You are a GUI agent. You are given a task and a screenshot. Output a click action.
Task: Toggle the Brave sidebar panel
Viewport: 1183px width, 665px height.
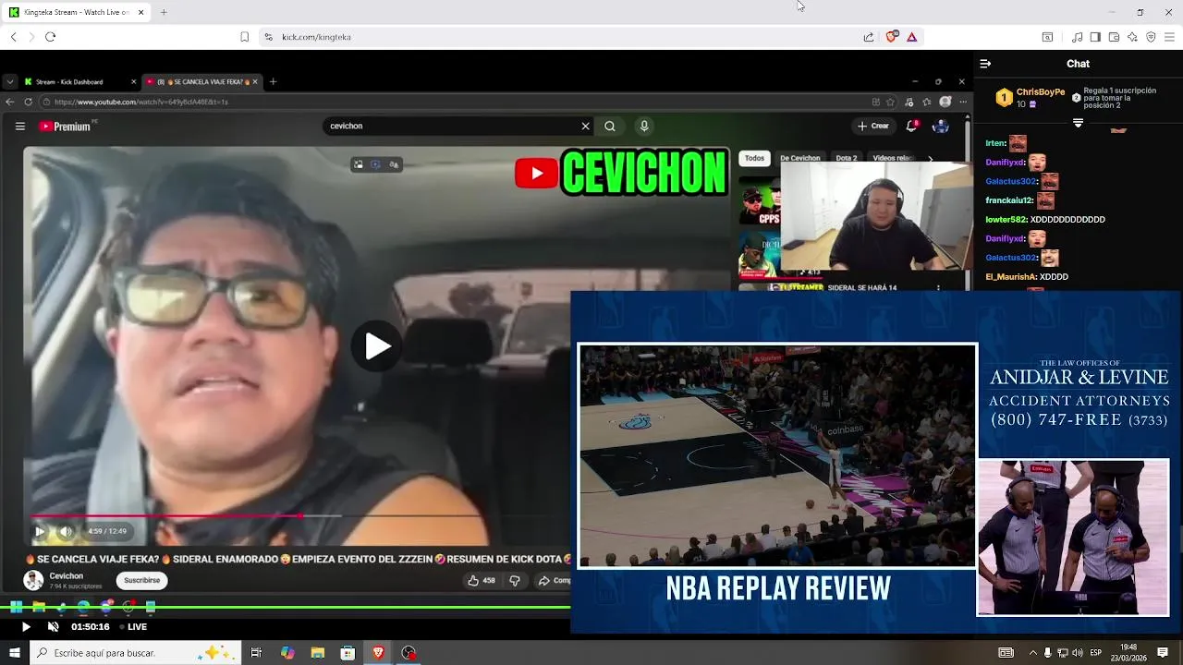pyautogui.click(x=1095, y=37)
